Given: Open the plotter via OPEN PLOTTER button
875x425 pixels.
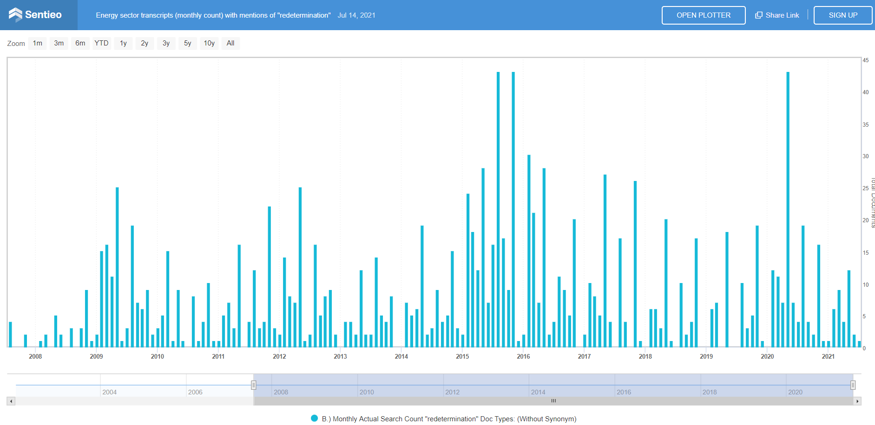Looking at the screenshot, I should pyautogui.click(x=704, y=15).
